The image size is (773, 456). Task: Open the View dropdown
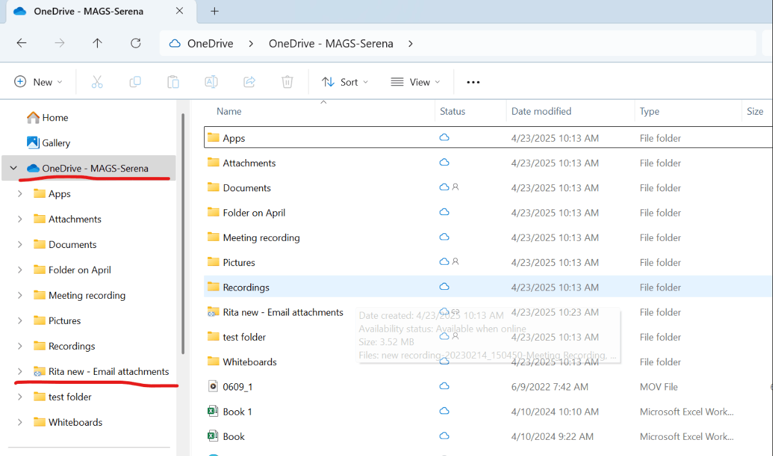[x=416, y=82]
